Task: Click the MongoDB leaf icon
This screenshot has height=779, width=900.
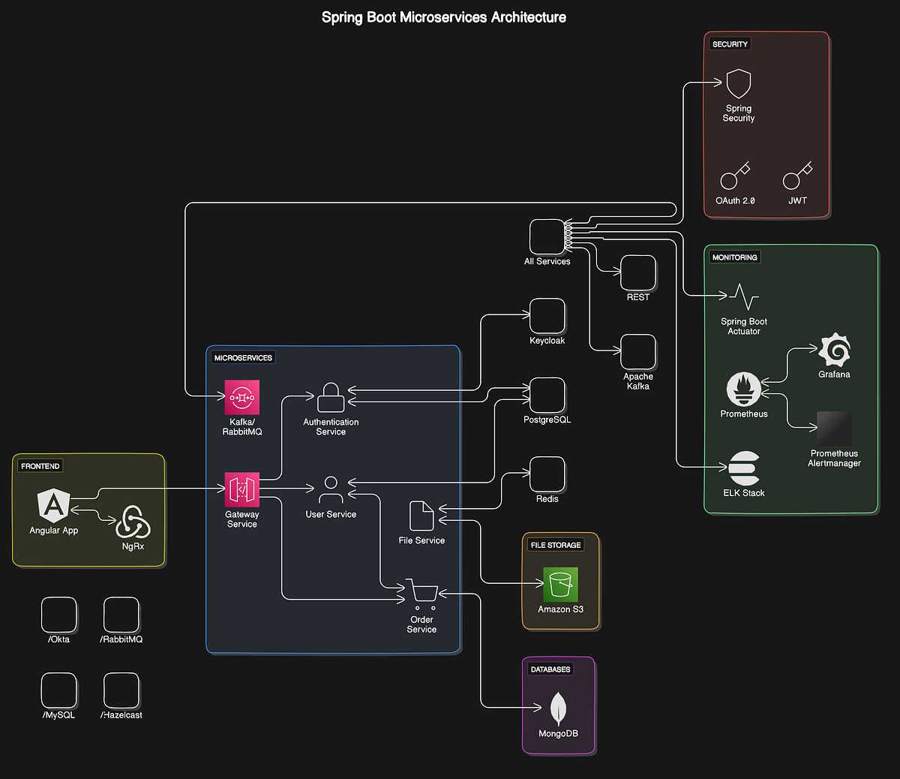Action: pos(558,709)
